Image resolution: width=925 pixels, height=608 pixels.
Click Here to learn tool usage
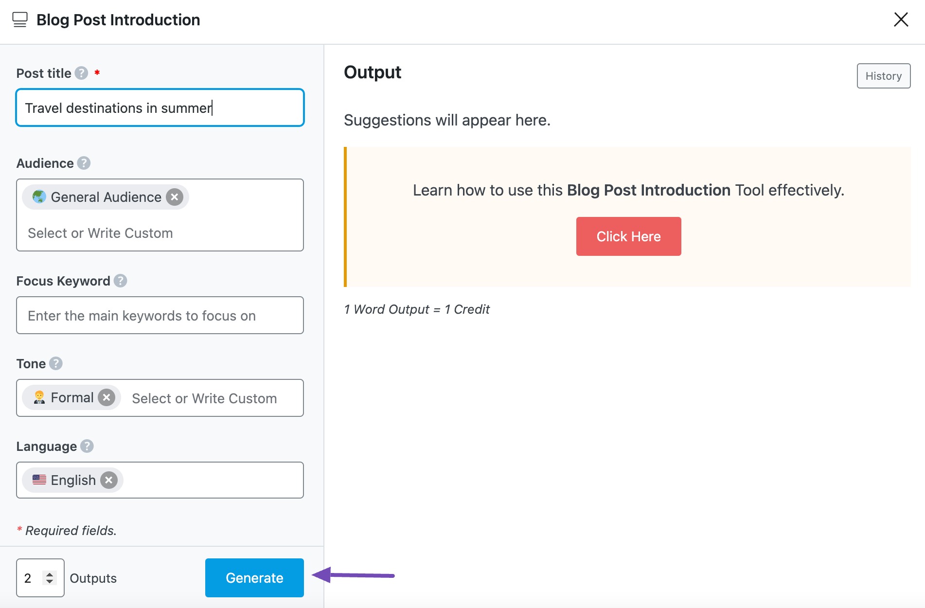pyautogui.click(x=628, y=236)
